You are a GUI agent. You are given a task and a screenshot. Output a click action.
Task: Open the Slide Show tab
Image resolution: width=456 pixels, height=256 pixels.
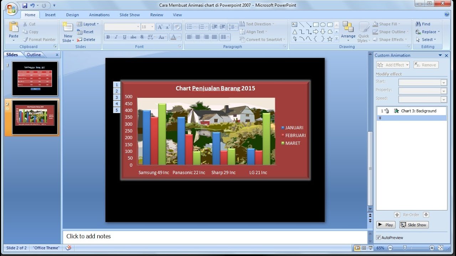130,15
